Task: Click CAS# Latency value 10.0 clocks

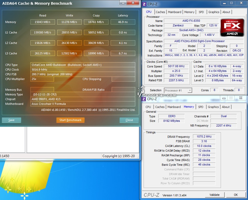Action: click(x=204, y=146)
